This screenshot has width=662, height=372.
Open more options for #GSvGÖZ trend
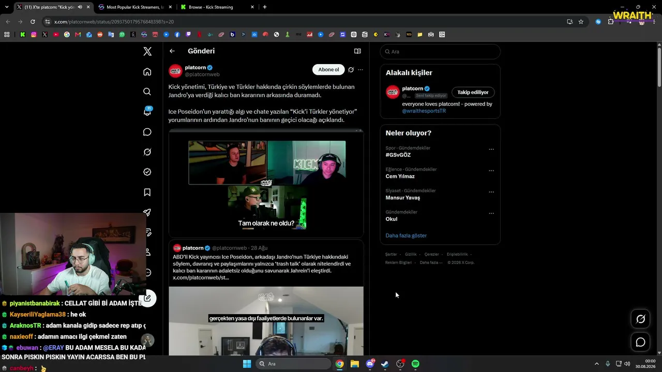491,149
